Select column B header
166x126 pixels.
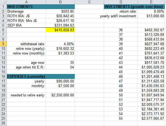[x=60, y=2]
